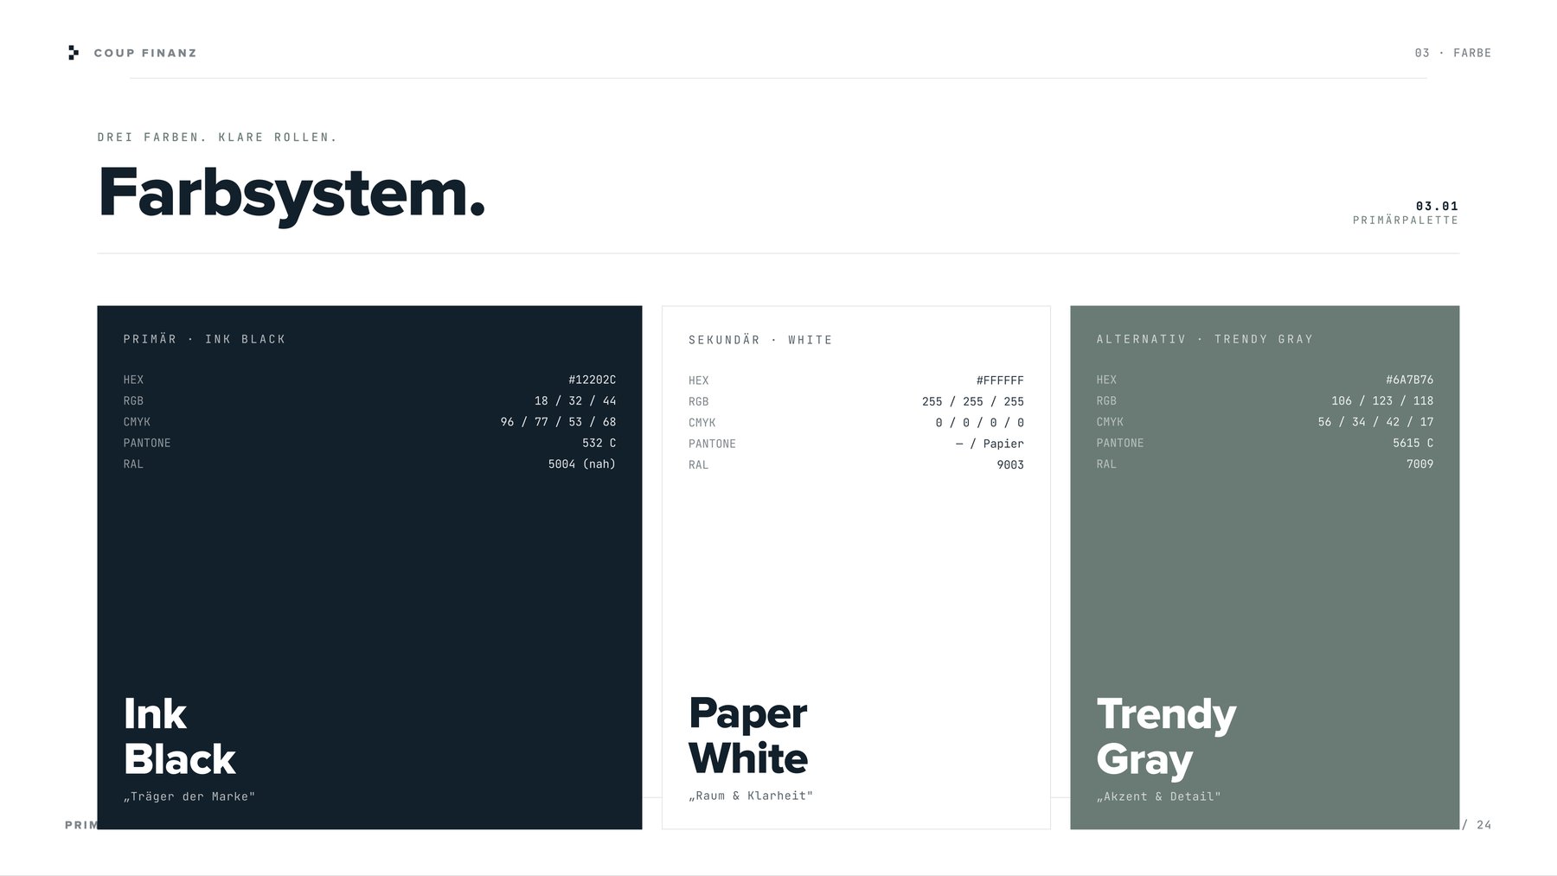Click the hex value "#6A7B76"

click(1410, 380)
